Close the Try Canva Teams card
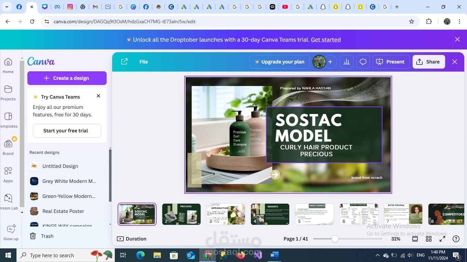This screenshot has height=262, width=467. pyautogui.click(x=98, y=96)
